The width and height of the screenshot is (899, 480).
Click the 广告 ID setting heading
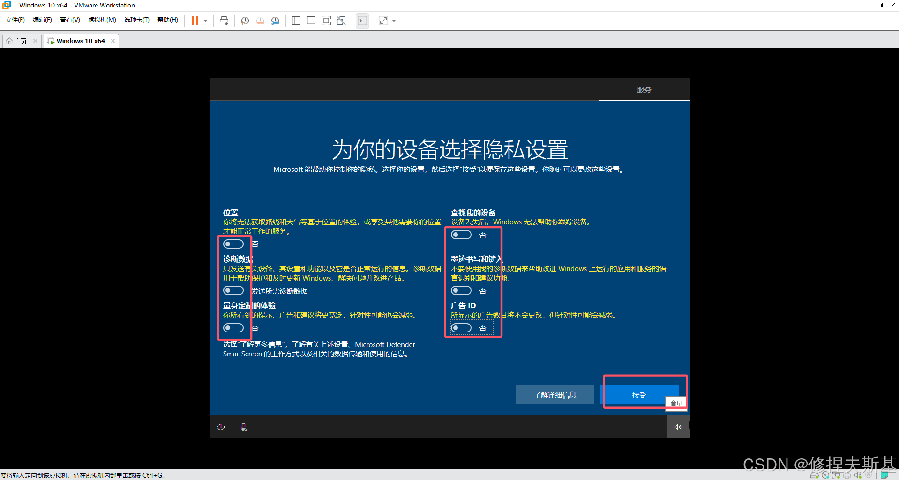(x=463, y=305)
